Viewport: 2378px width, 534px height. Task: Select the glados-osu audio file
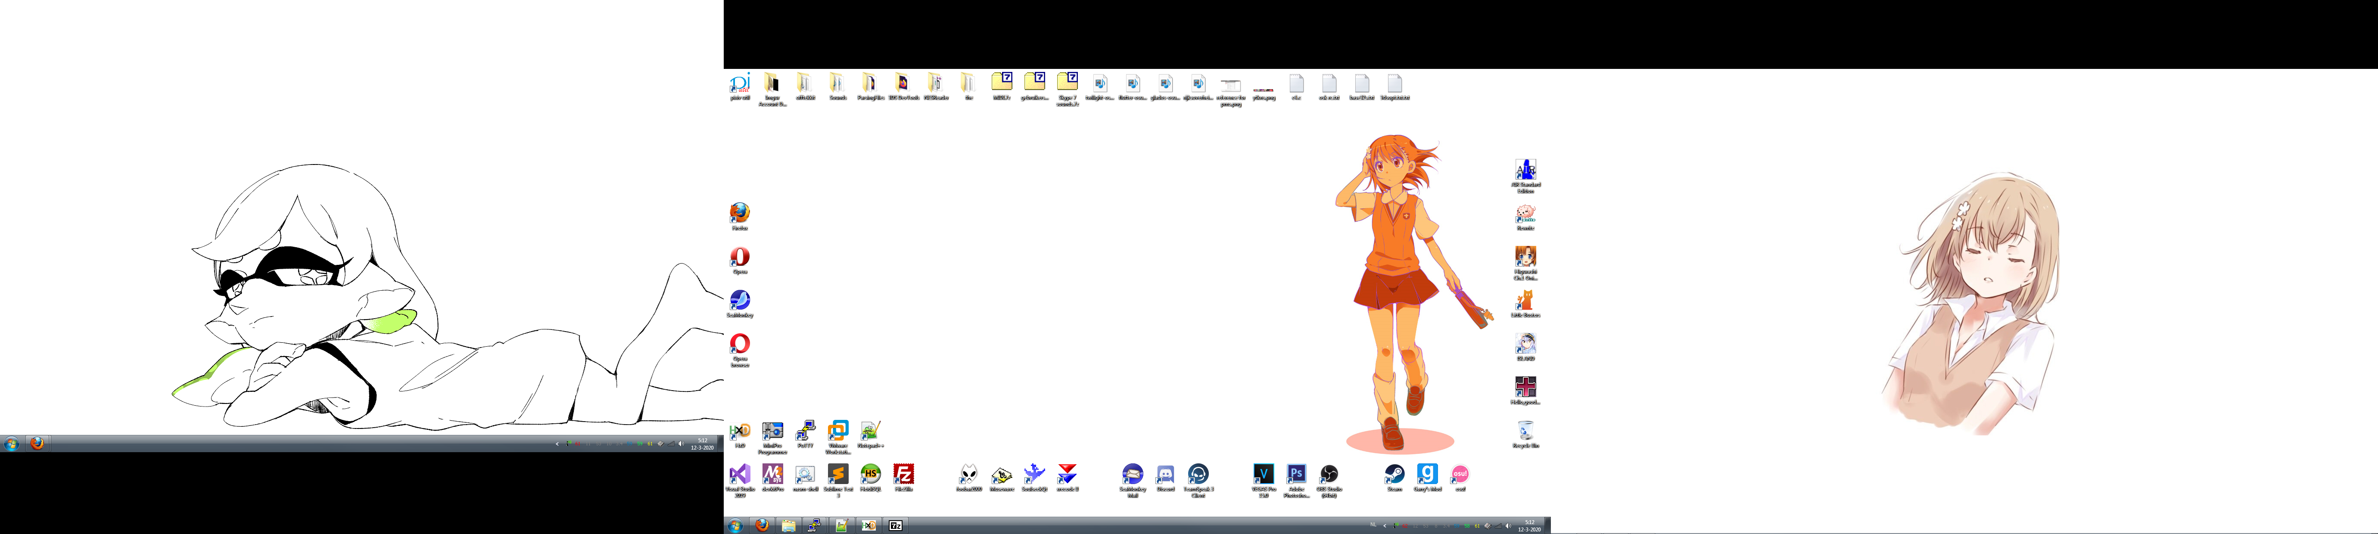click(1165, 87)
